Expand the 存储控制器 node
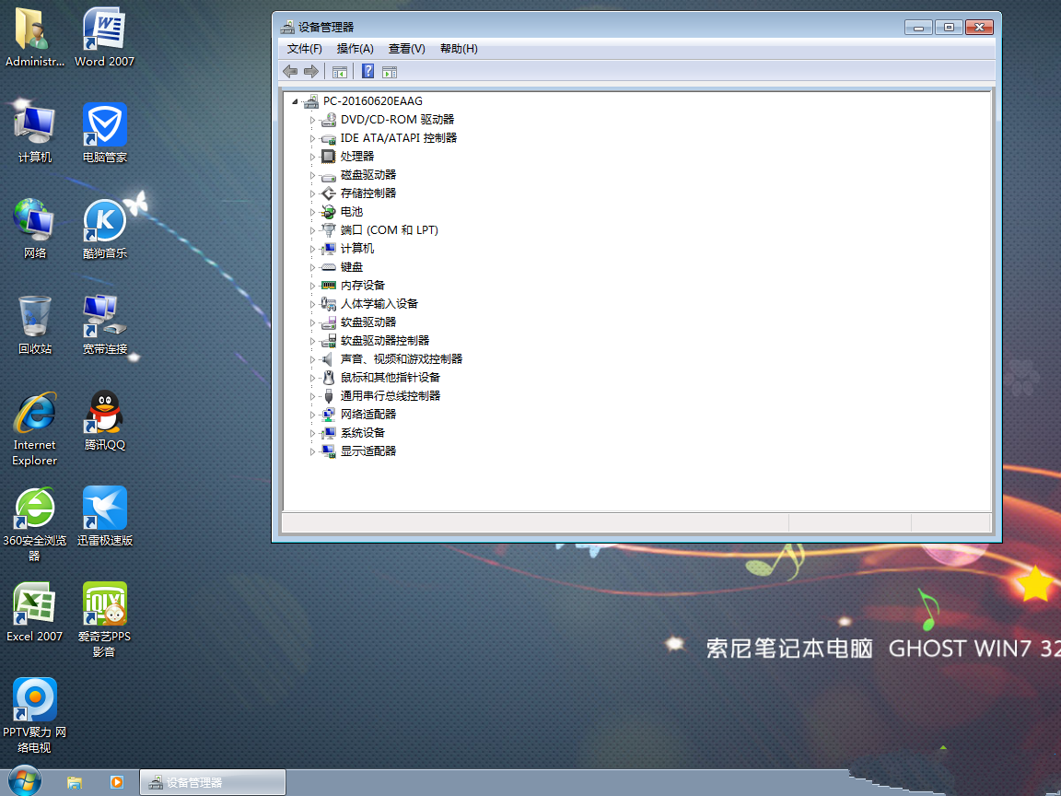This screenshot has width=1061, height=796. 312,193
